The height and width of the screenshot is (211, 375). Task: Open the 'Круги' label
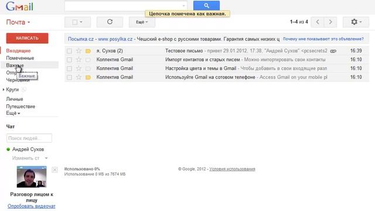point(12,90)
